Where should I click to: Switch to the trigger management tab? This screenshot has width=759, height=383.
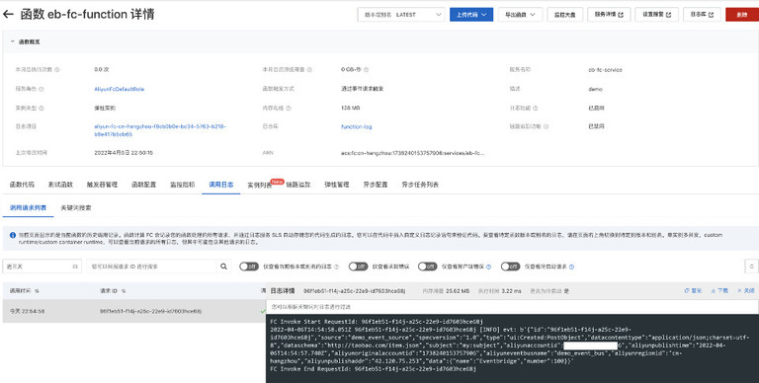point(102,185)
